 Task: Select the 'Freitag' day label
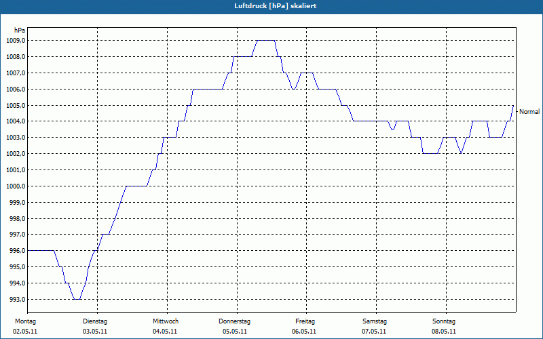[305, 321]
